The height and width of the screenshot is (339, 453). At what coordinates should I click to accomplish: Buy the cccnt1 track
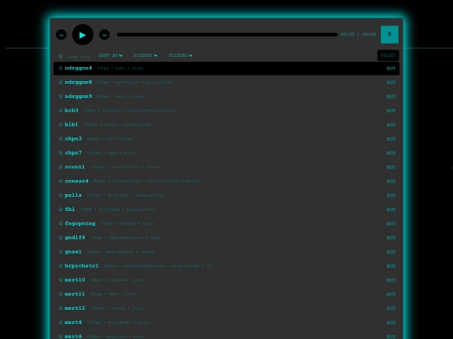click(x=391, y=167)
